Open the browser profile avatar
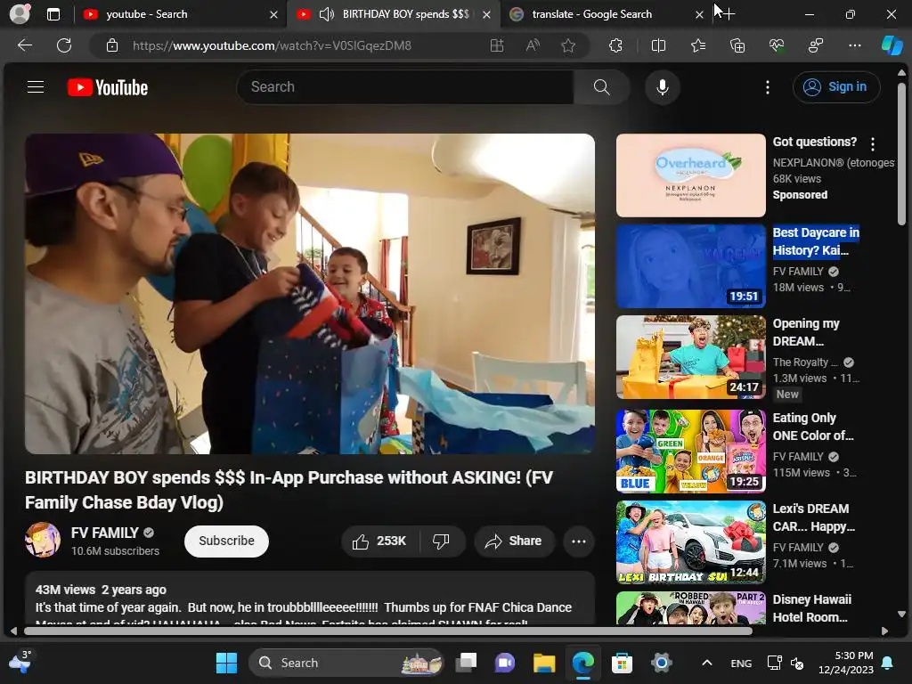The image size is (912, 684). coord(20,14)
